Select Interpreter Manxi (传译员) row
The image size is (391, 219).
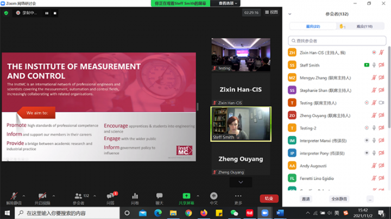tap(336, 141)
